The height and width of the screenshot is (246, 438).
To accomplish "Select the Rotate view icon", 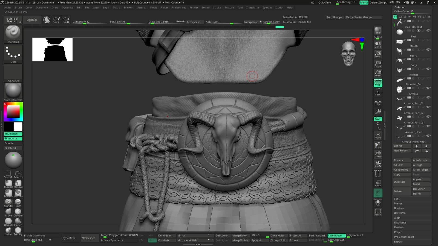I will pyautogui.click(x=378, y=164).
